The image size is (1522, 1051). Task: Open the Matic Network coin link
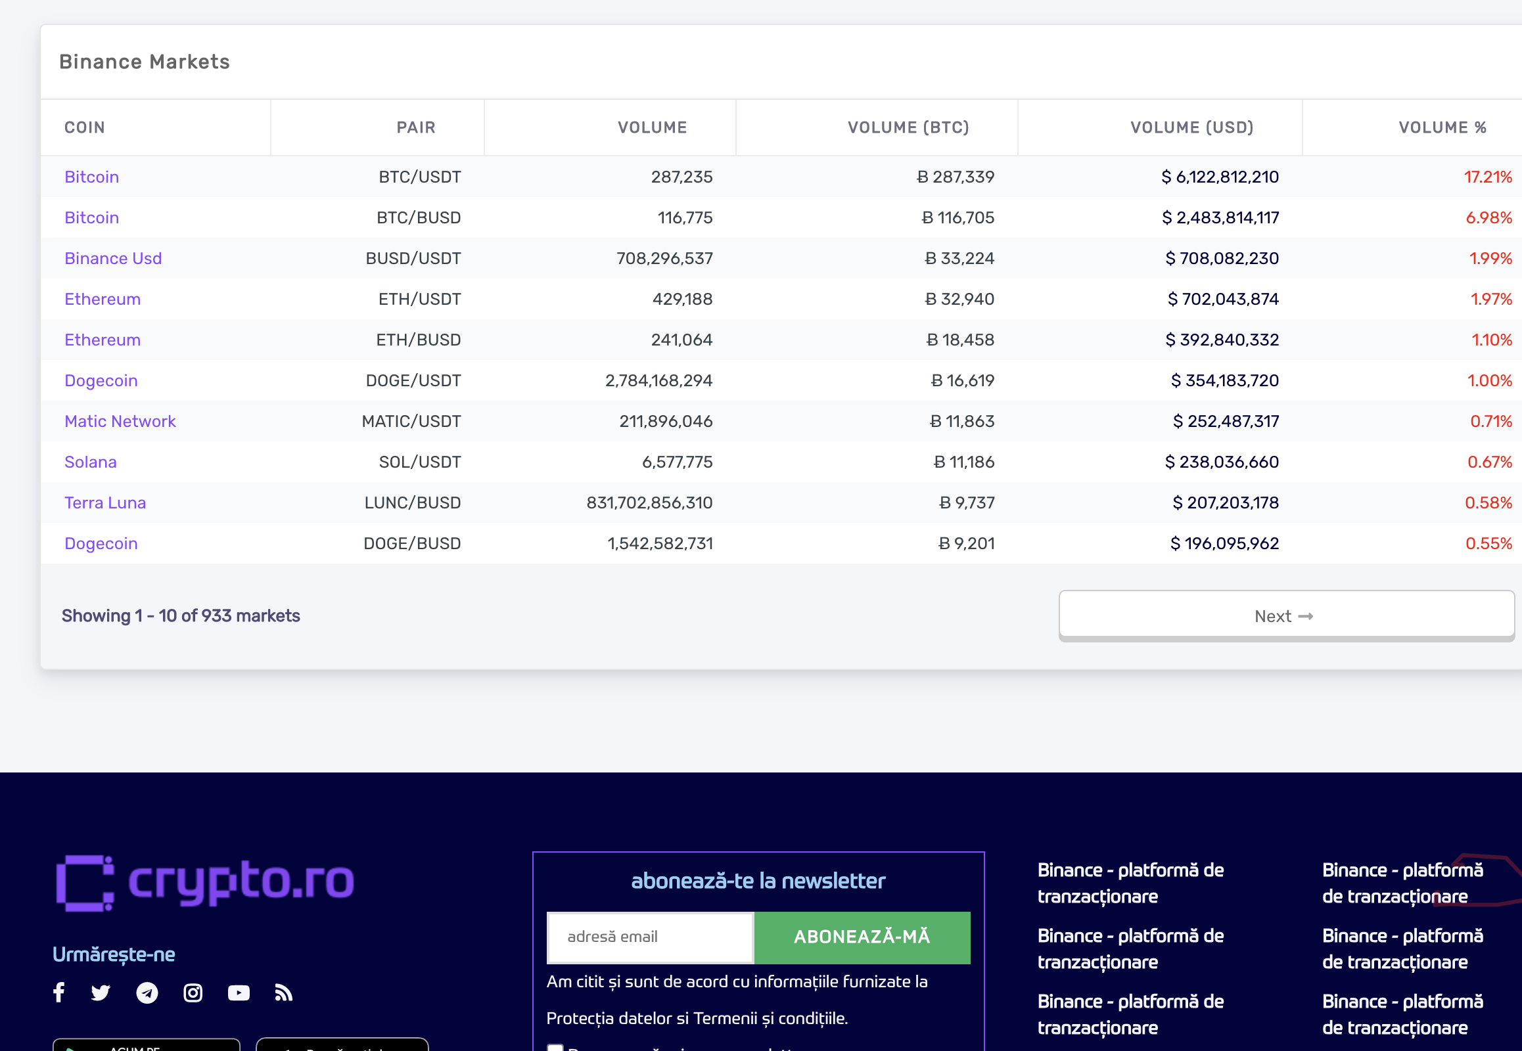[x=120, y=422]
